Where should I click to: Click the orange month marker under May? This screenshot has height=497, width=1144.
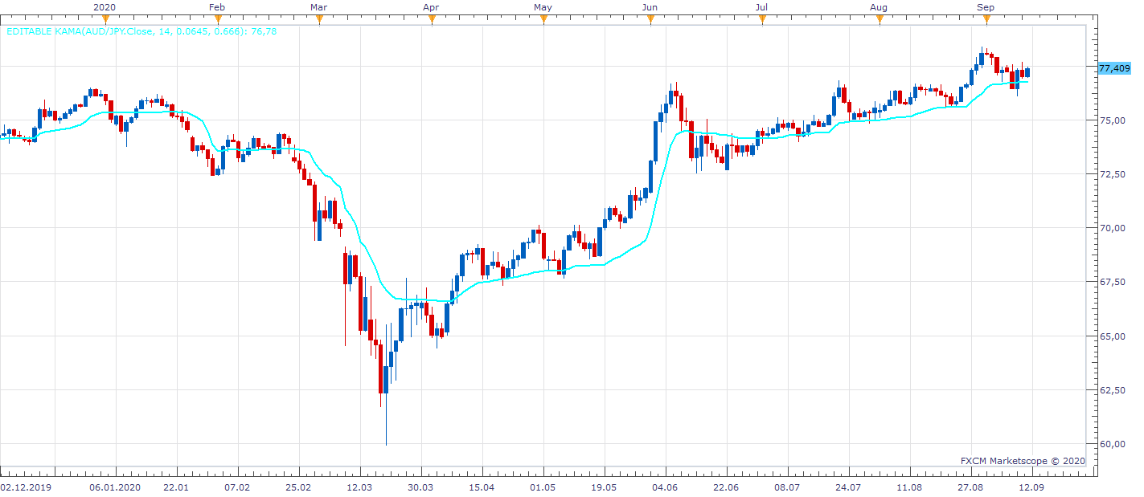pyautogui.click(x=543, y=20)
